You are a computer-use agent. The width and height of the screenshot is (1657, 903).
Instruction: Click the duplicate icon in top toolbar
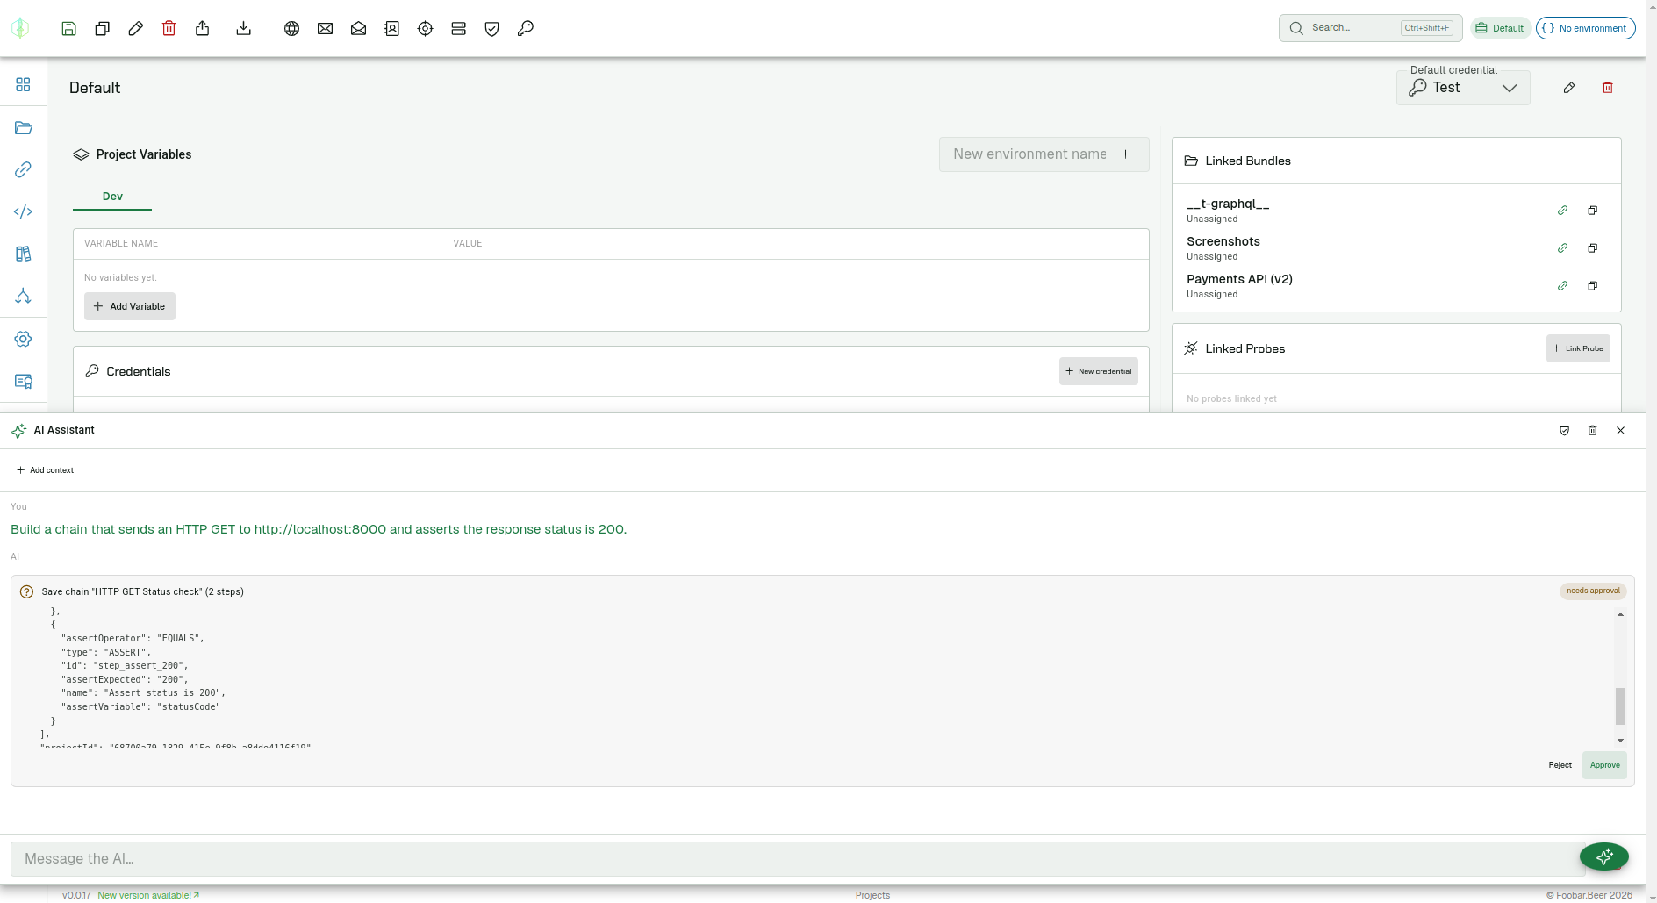103,28
